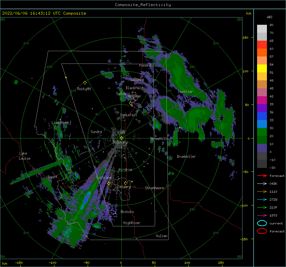Click the yellow radar site marker at Olds
This screenshot has height=267, width=286.
coord(121,138)
